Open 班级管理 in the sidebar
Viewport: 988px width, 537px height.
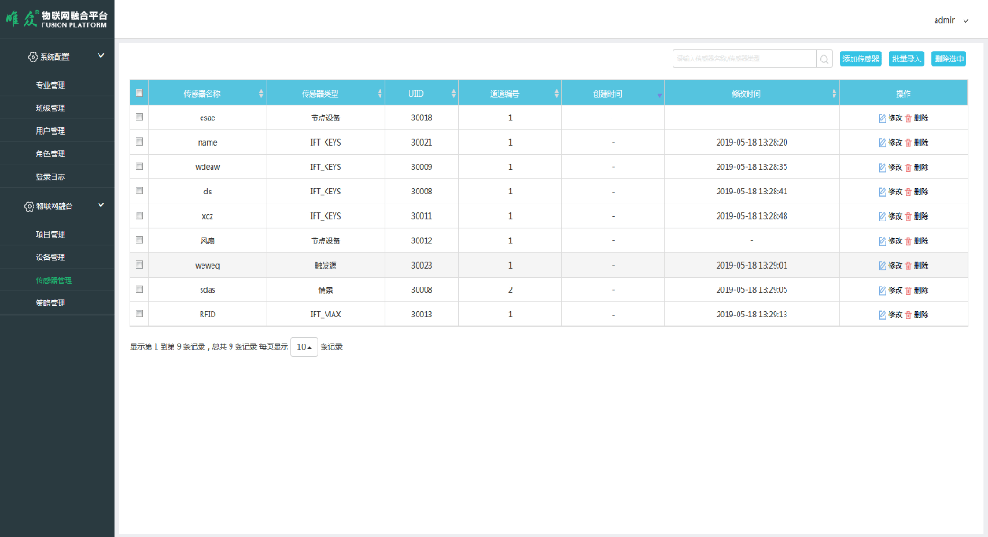(x=51, y=108)
